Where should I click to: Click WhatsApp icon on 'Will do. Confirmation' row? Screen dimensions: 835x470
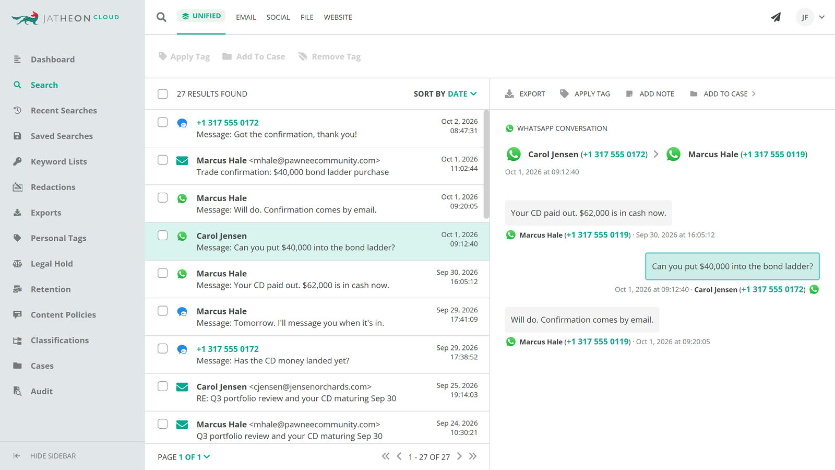182,198
